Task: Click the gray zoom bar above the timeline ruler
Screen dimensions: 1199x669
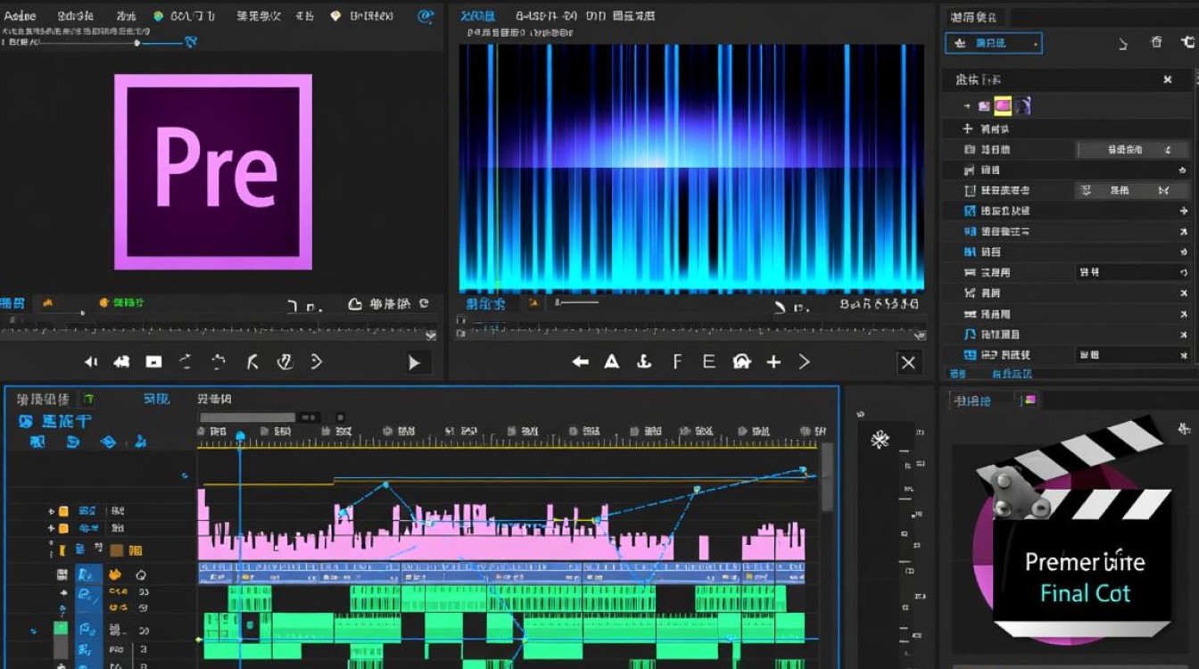Action: 247,417
